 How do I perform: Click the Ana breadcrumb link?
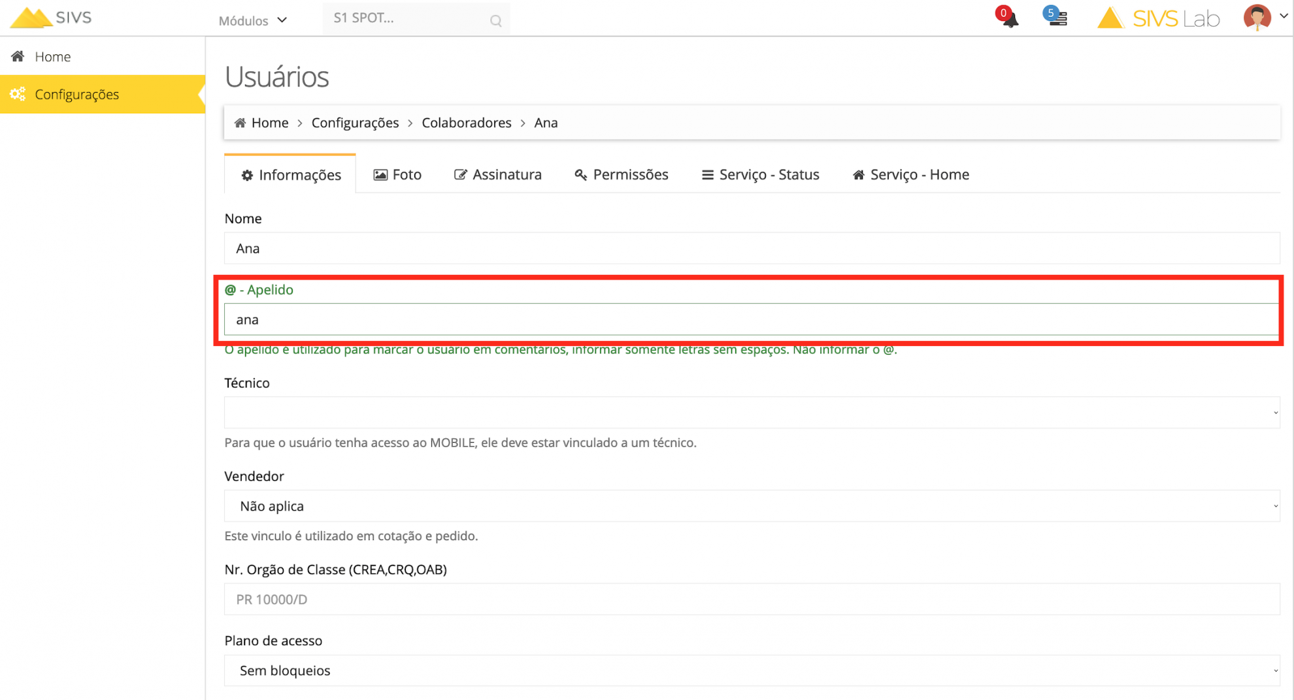pyautogui.click(x=546, y=122)
